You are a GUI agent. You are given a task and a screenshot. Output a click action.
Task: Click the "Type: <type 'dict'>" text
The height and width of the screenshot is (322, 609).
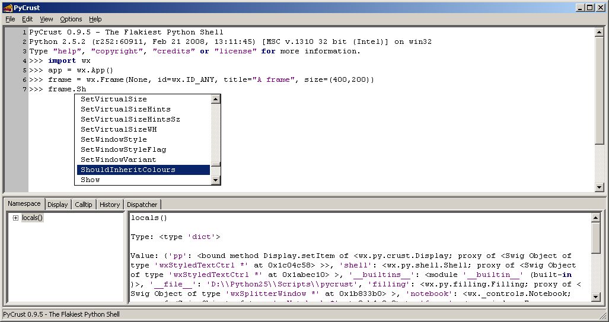click(x=176, y=237)
